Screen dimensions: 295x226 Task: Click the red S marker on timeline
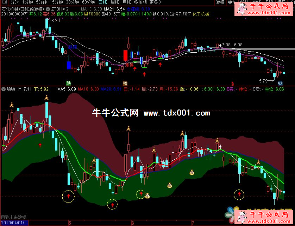click(233, 84)
